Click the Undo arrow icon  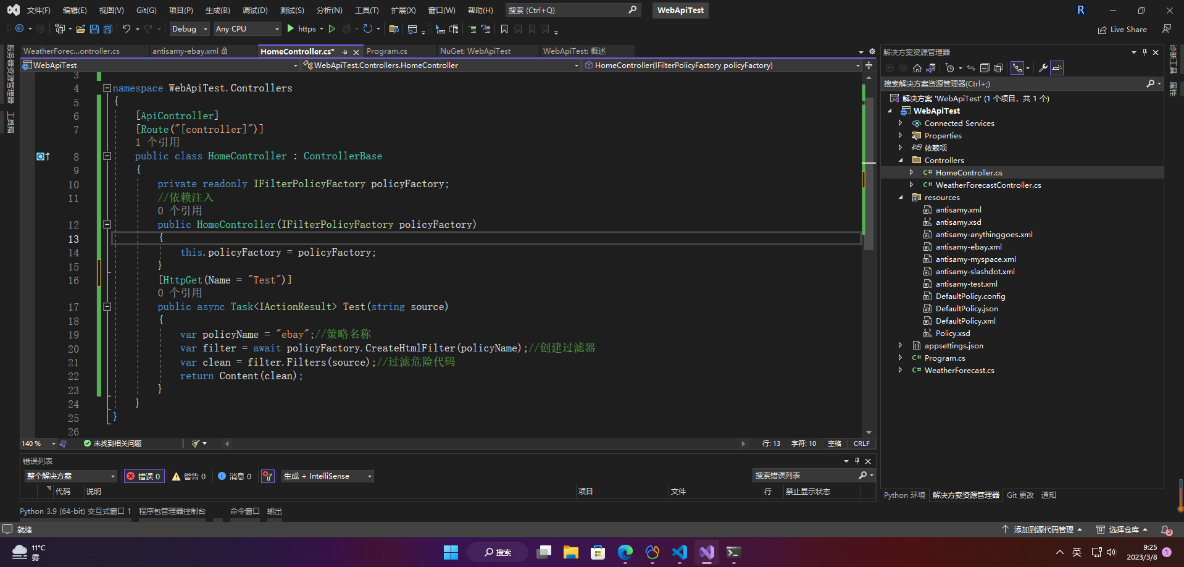(x=126, y=29)
